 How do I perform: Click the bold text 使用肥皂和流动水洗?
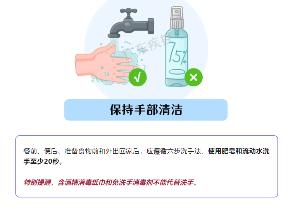click(239, 151)
